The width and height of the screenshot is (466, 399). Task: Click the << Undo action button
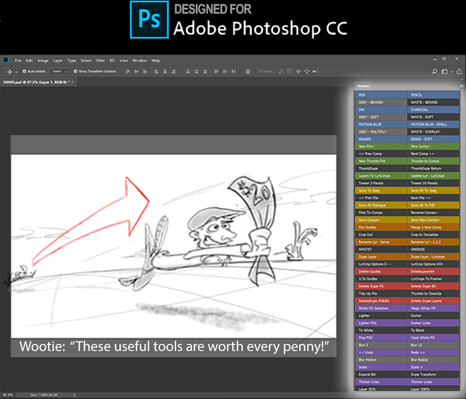point(381,352)
